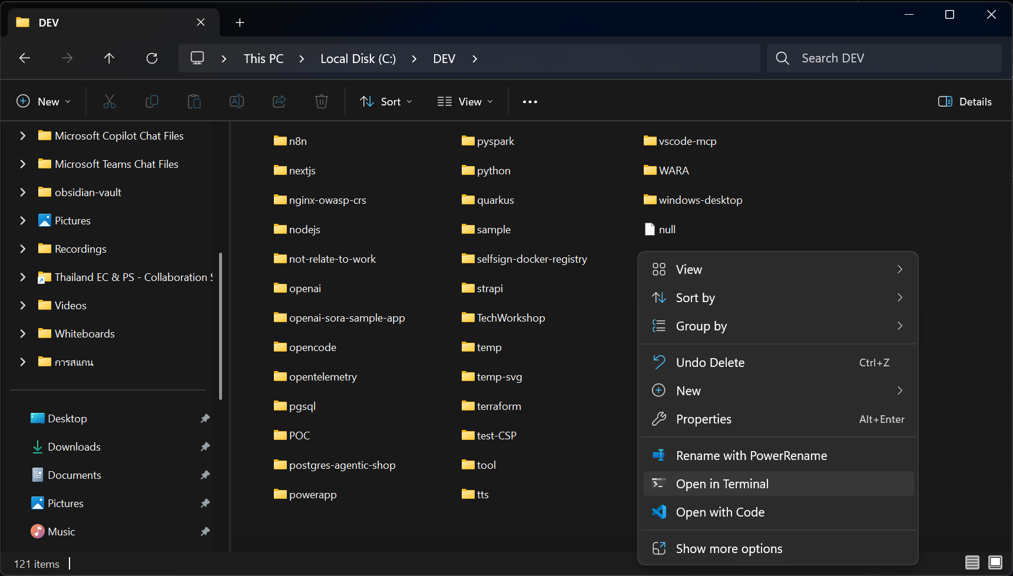1013x576 pixels.
Task: Open Sort by submenu in context menu
Action: [x=778, y=297]
